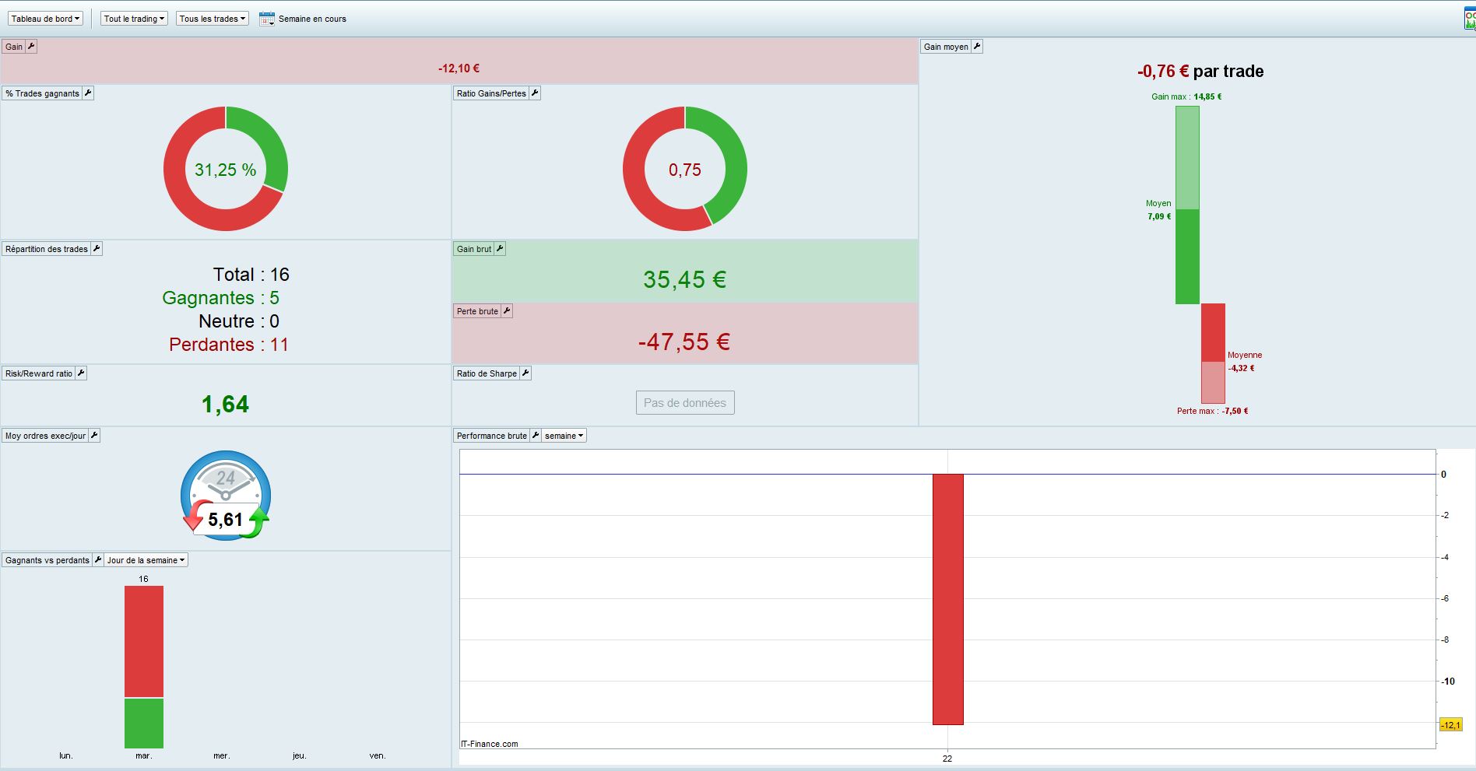1476x771 pixels.
Task: Click the 31,25 % winning trades donut value
Action: click(226, 170)
